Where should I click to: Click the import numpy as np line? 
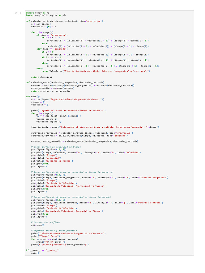[x=38, y=13]
